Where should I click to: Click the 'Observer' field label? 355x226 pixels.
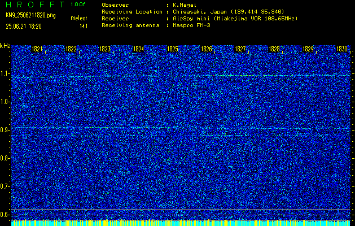(x=115, y=5)
